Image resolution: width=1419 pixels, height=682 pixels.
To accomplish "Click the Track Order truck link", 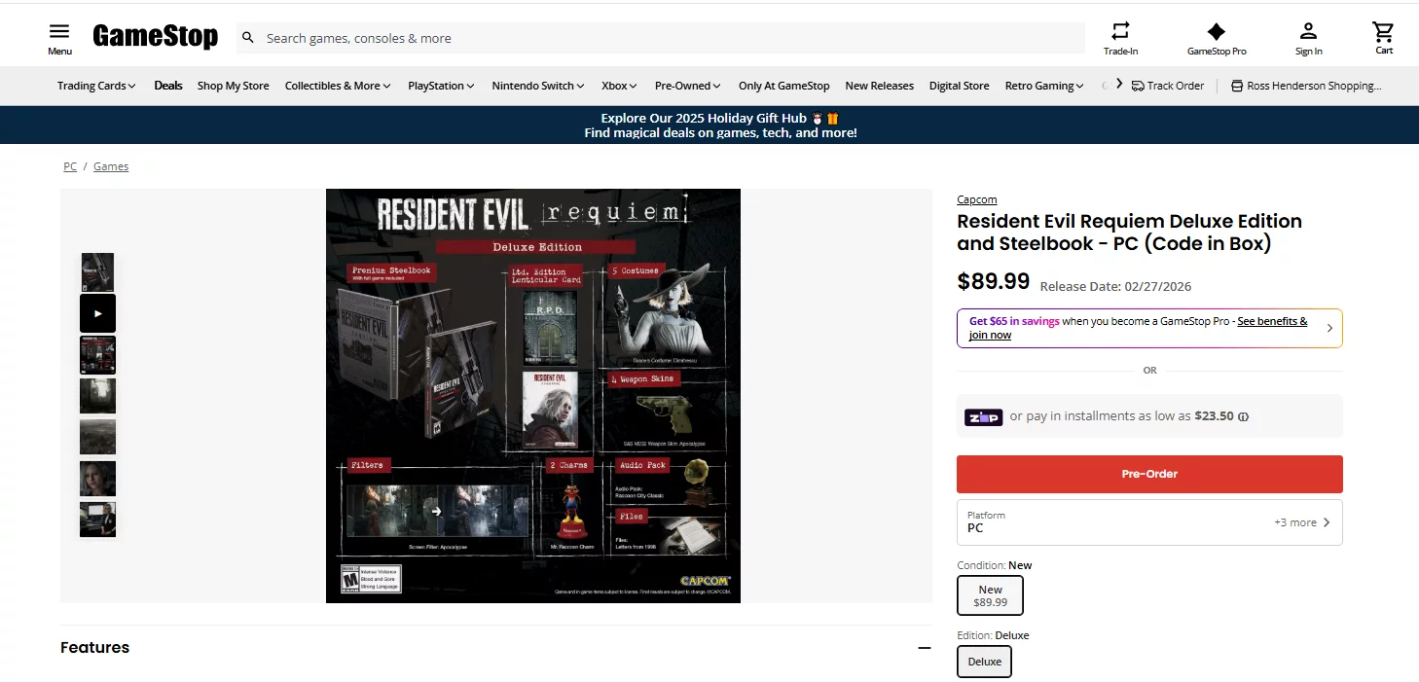I will pos(1168,86).
